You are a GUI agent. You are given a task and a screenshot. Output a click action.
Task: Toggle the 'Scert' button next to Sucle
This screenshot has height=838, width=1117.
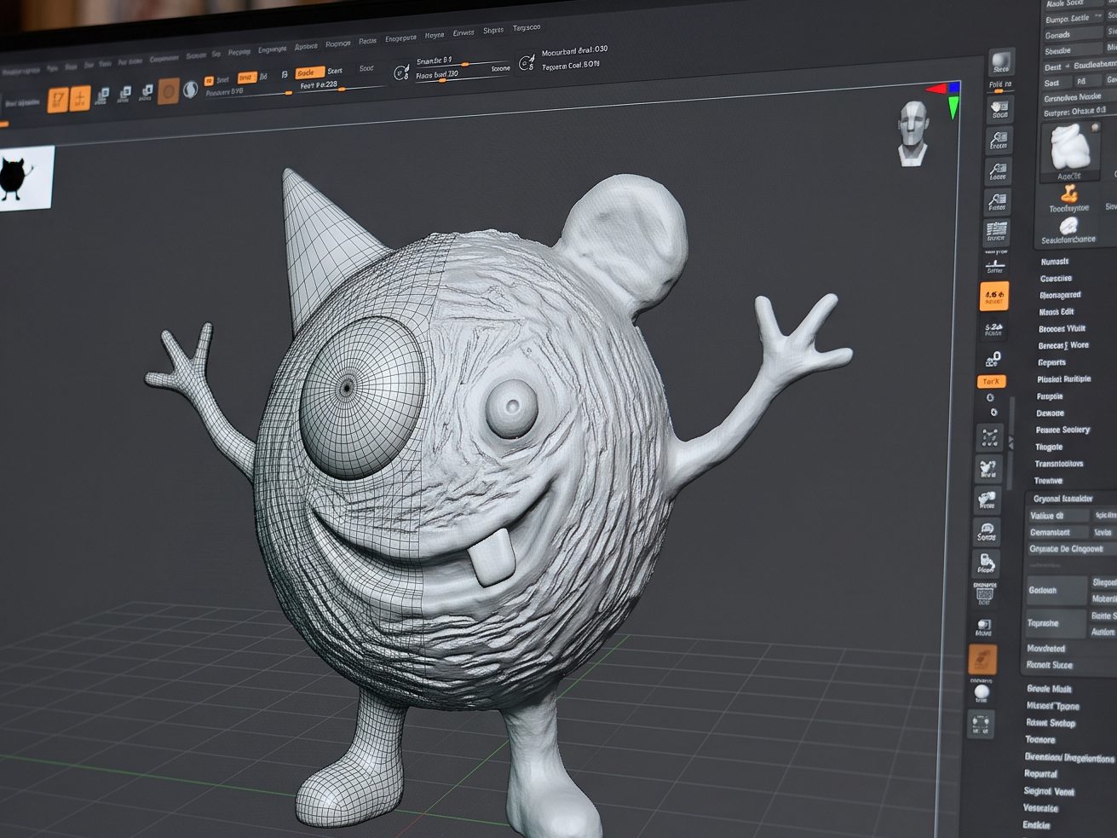tap(335, 72)
